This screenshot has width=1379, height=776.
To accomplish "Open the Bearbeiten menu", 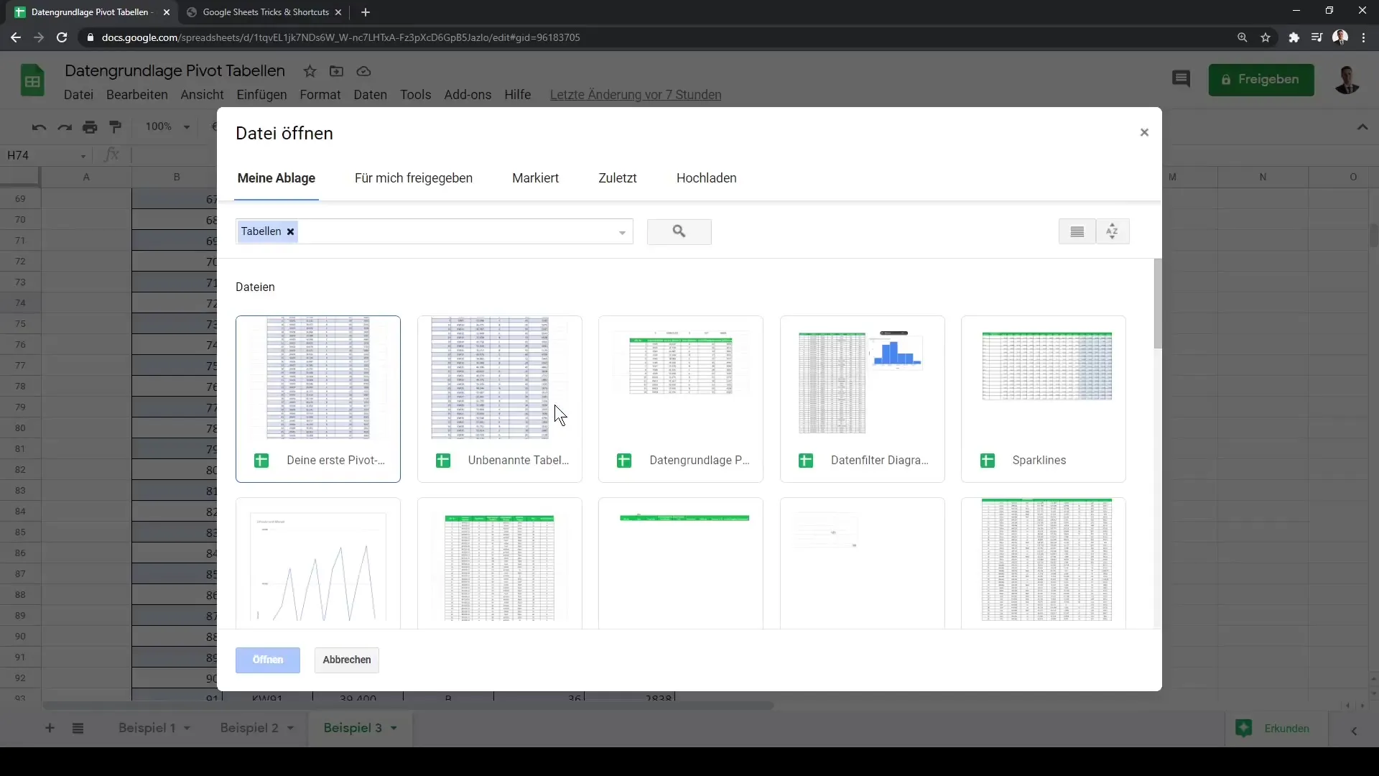I will point(136,95).
